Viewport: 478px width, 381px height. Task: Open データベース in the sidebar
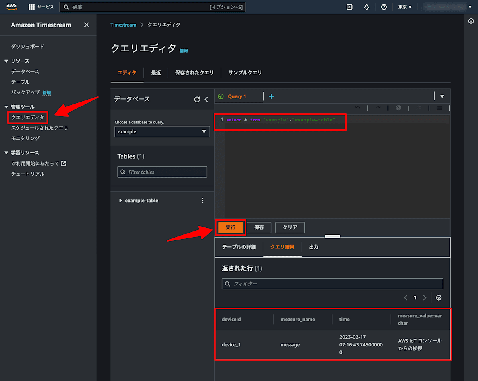25,72
